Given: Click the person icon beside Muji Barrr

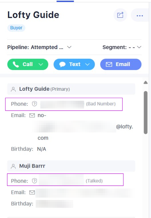Looking at the screenshot, I should [13, 166].
